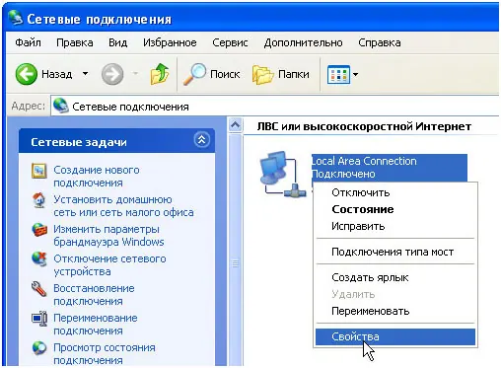Open the Избранное menu
The image size is (501, 368).
tap(170, 42)
